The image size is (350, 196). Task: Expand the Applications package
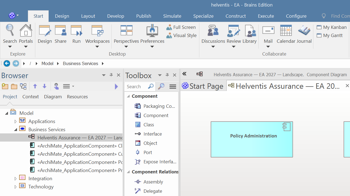click(16, 121)
